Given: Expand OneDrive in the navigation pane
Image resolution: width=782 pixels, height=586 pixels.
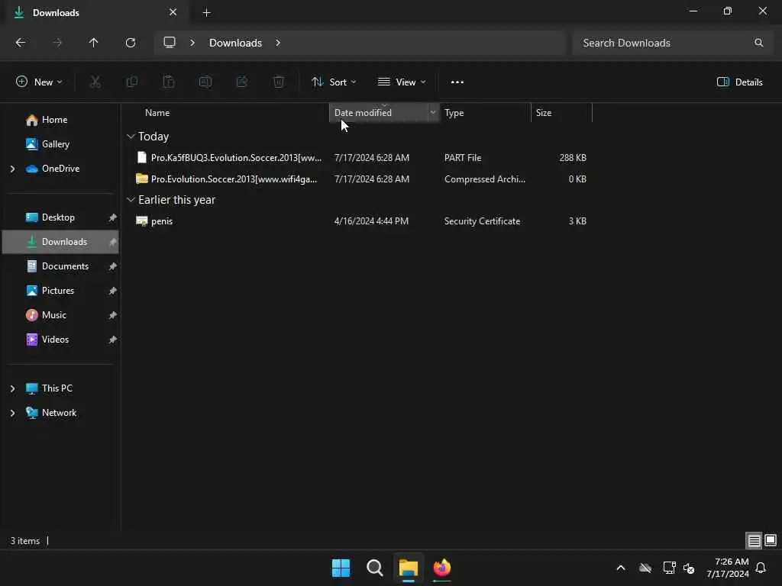Looking at the screenshot, I should (12, 169).
